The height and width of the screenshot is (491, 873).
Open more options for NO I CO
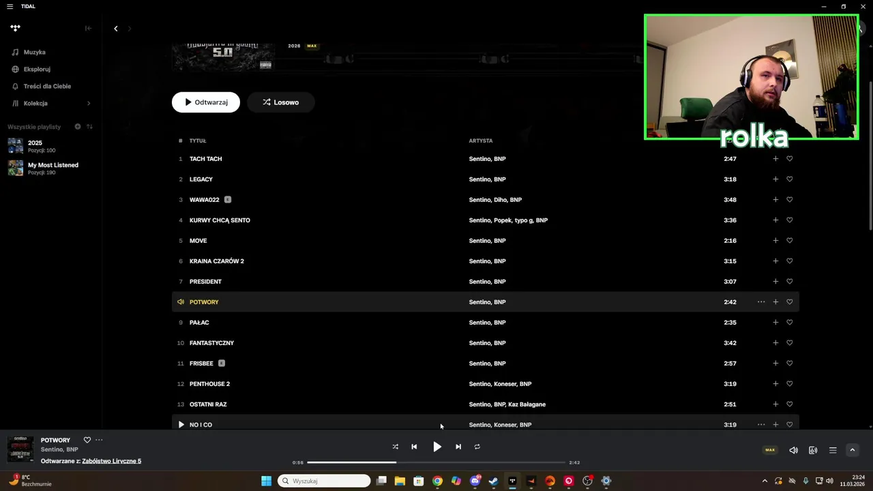click(761, 425)
